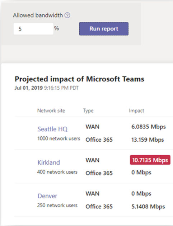Open the Kirkland network site

tap(49, 163)
